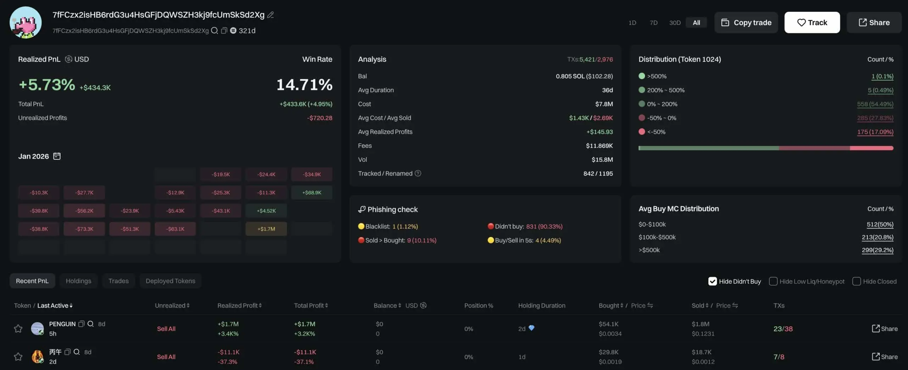Swap the Bought price display icon
908x370 pixels.
650,305
